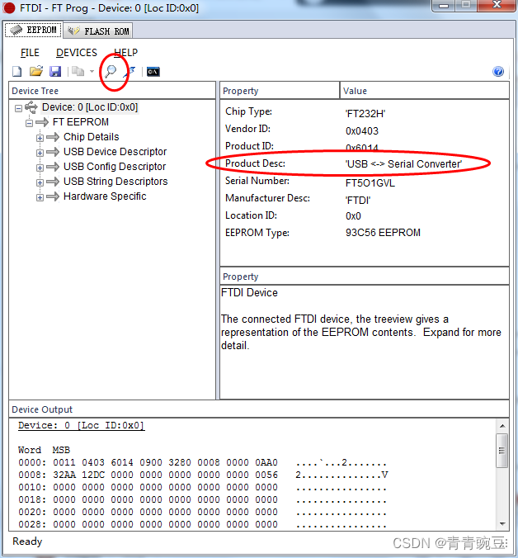Image resolution: width=518 pixels, height=558 pixels.
Task: Select USB Config Descriptor tree item
Action: tap(115, 167)
